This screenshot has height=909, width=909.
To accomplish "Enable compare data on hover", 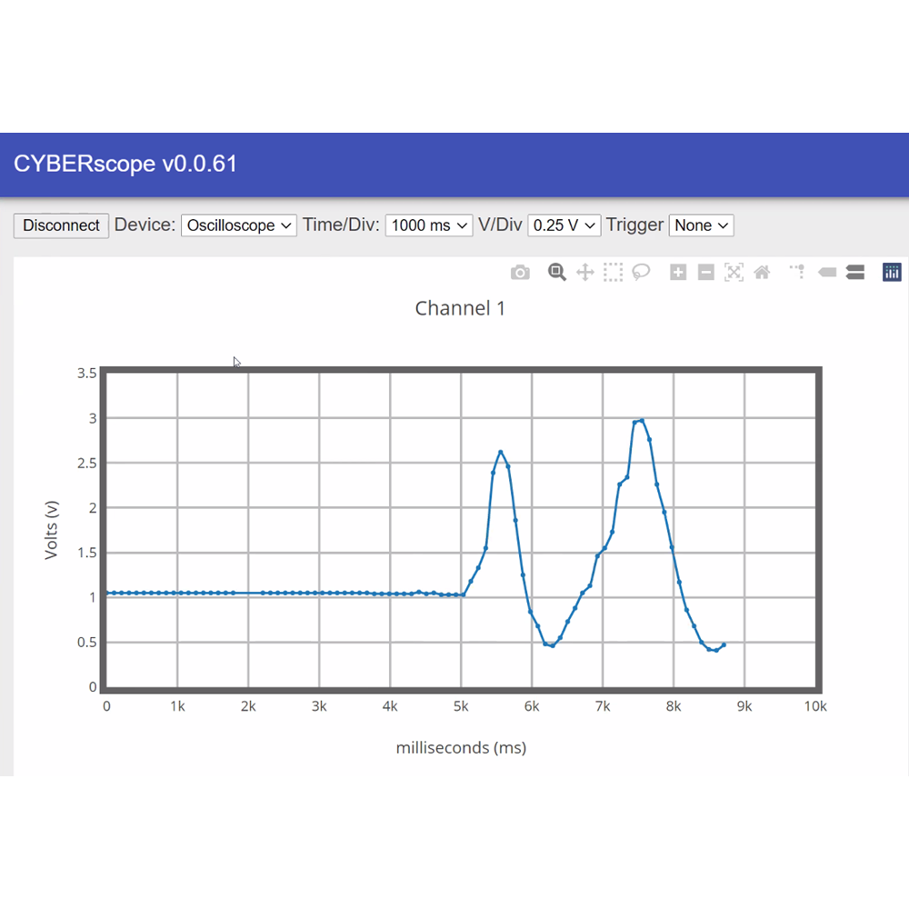I will (855, 272).
